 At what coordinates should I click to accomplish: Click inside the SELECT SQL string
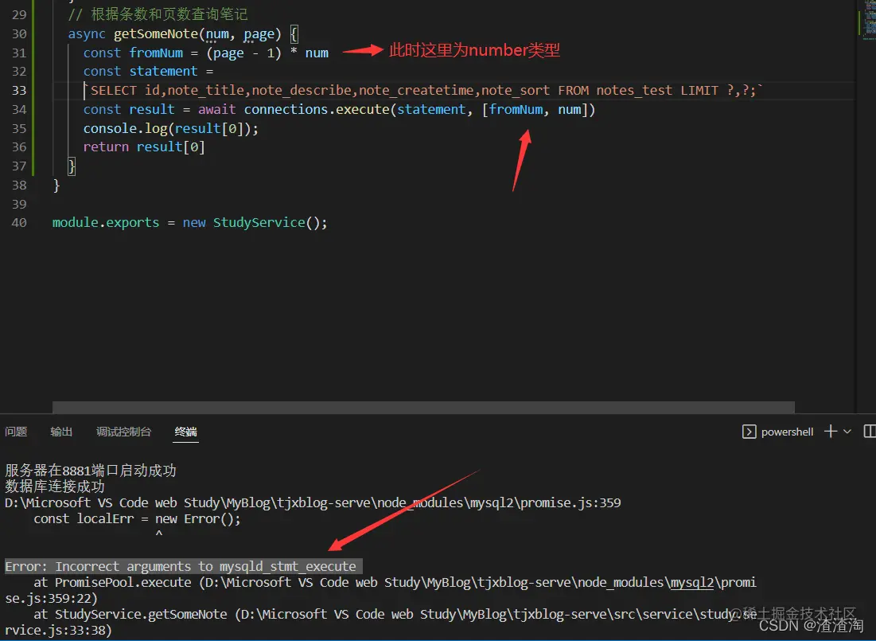(423, 90)
